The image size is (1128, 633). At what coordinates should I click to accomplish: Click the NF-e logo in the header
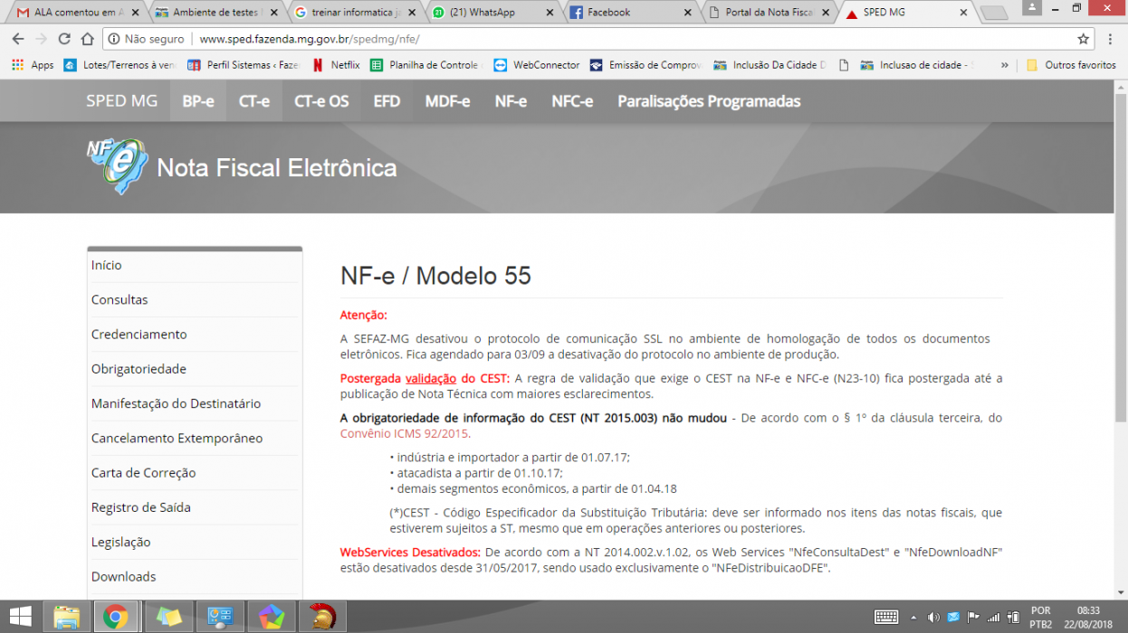(116, 166)
